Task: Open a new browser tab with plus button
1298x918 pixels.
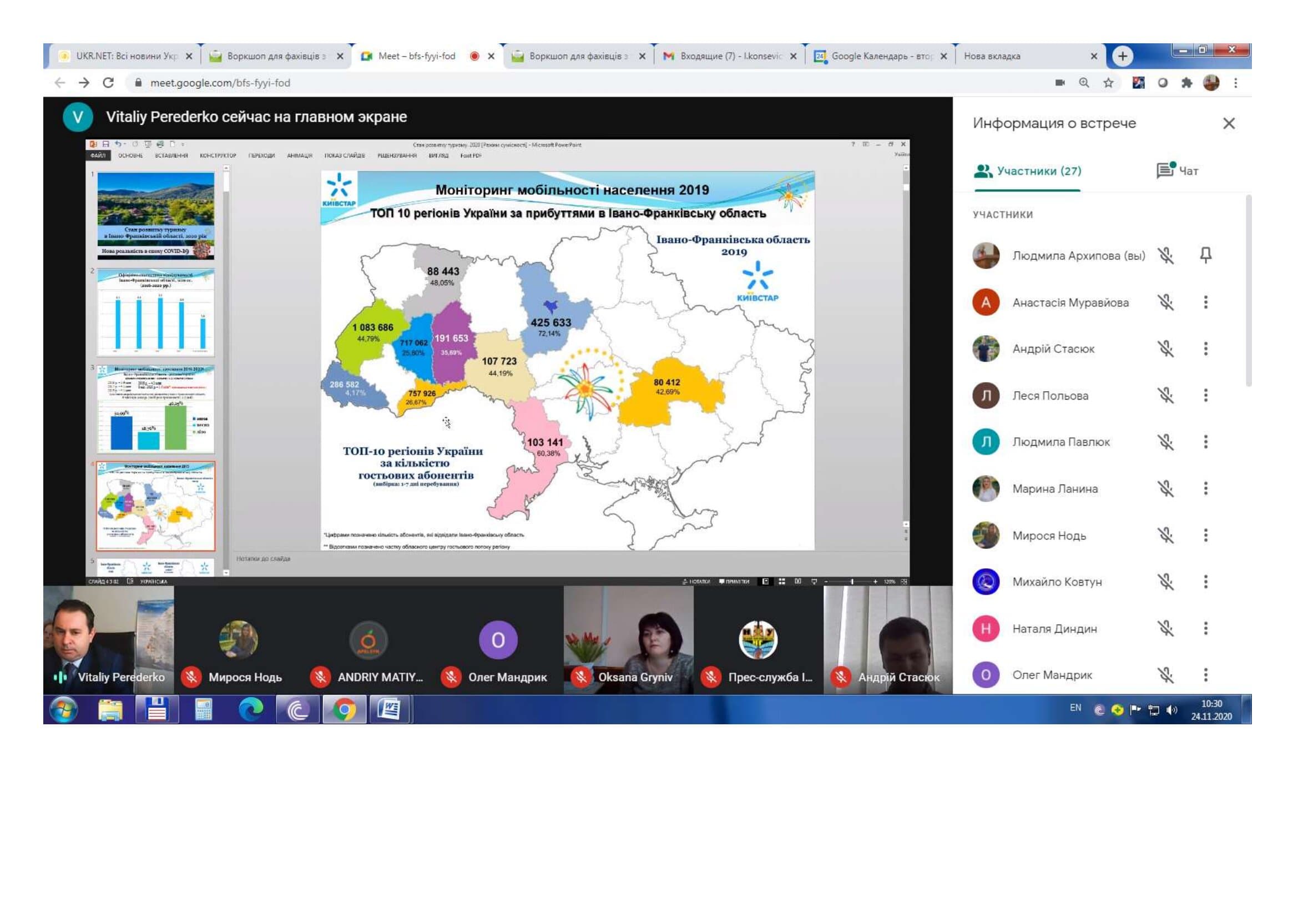Action: [x=1122, y=56]
